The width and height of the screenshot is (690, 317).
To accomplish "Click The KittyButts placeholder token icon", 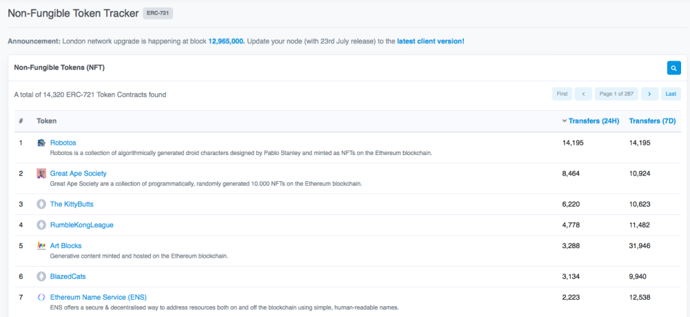I will click(42, 204).
